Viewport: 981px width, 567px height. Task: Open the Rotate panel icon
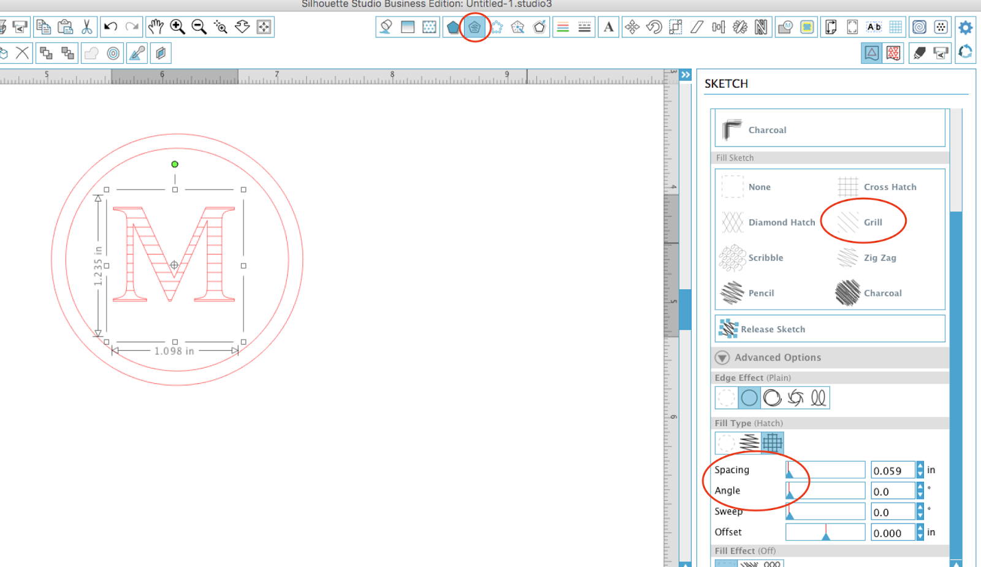tap(654, 27)
